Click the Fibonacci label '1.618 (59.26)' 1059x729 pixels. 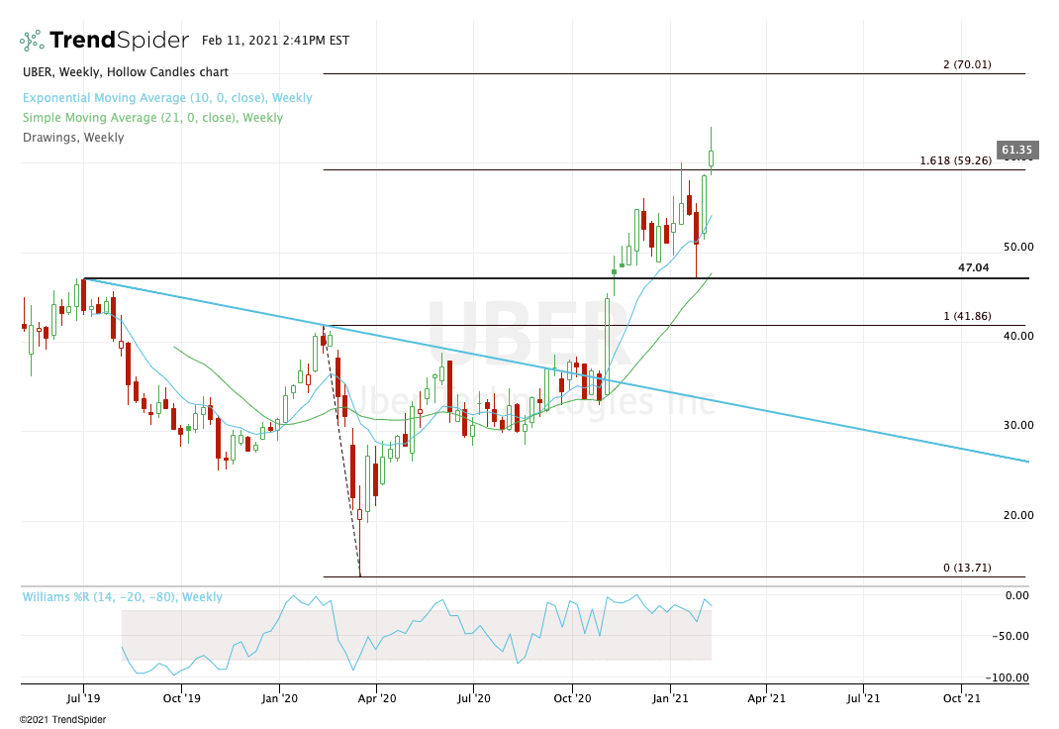click(x=956, y=160)
